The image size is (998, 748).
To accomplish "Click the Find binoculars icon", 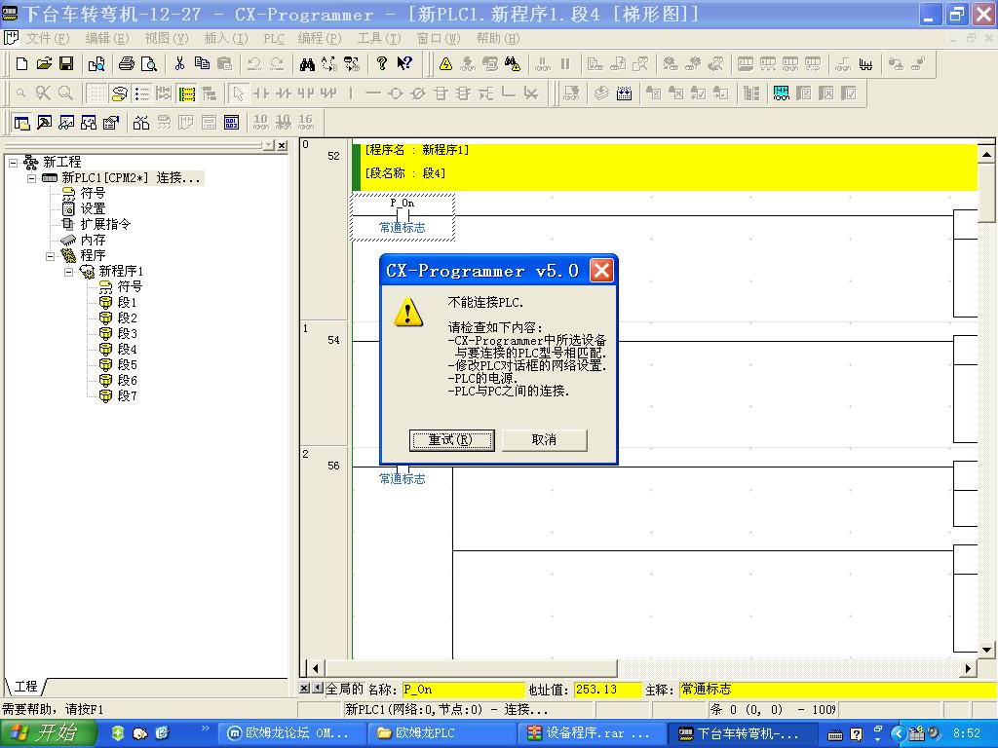I will coord(307,63).
